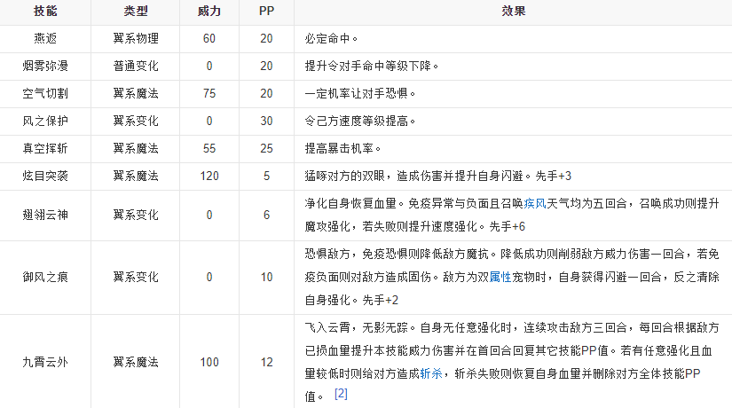Open citation reference [2]

341,394
